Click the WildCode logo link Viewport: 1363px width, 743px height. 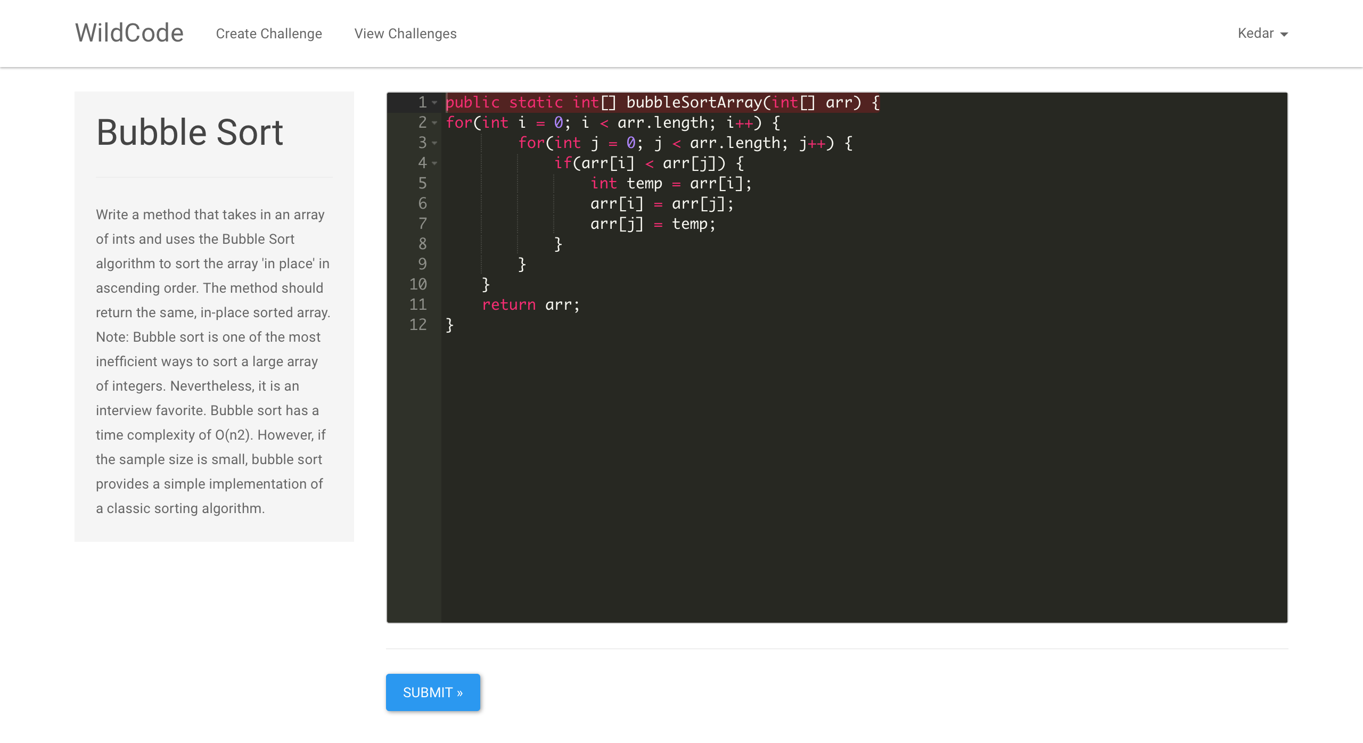pyautogui.click(x=129, y=33)
